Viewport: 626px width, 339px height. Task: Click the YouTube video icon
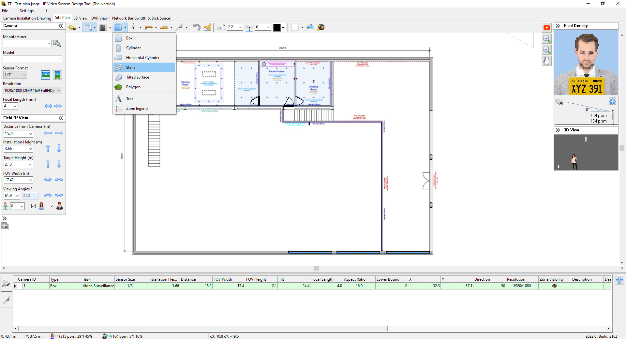tap(547, 28)
